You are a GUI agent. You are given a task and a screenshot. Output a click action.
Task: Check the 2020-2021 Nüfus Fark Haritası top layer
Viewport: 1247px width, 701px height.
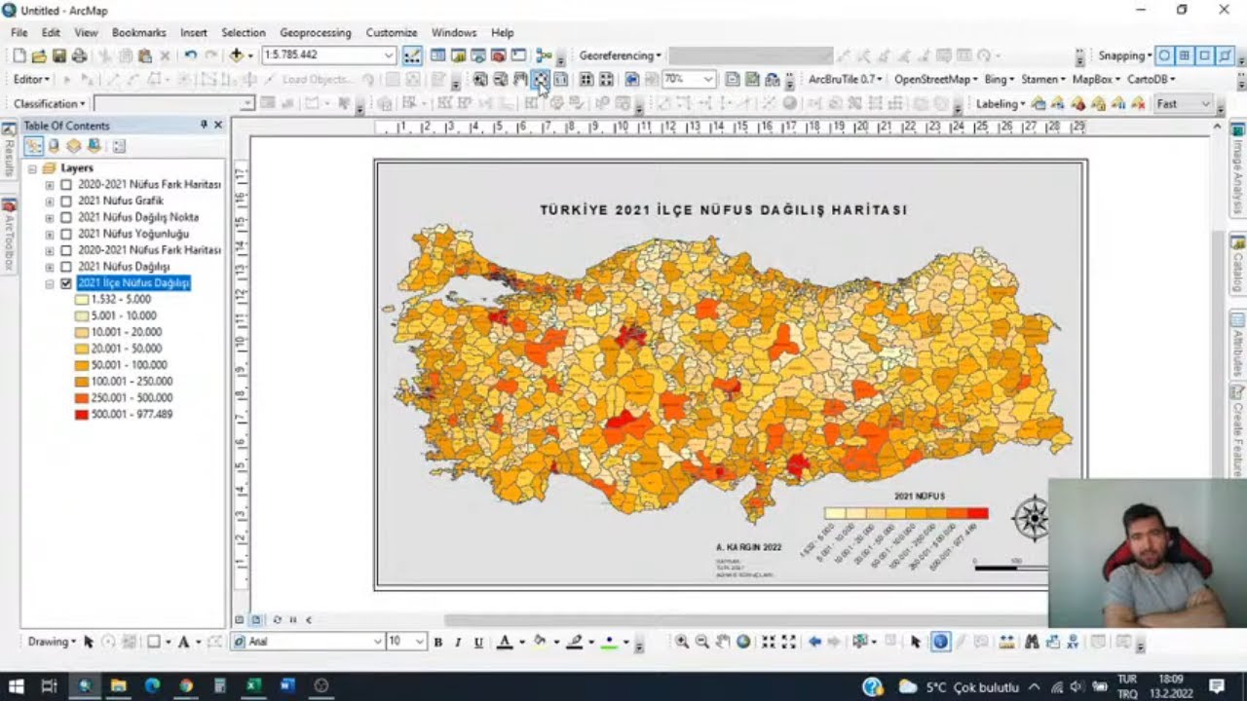click(x=66, y=184)
